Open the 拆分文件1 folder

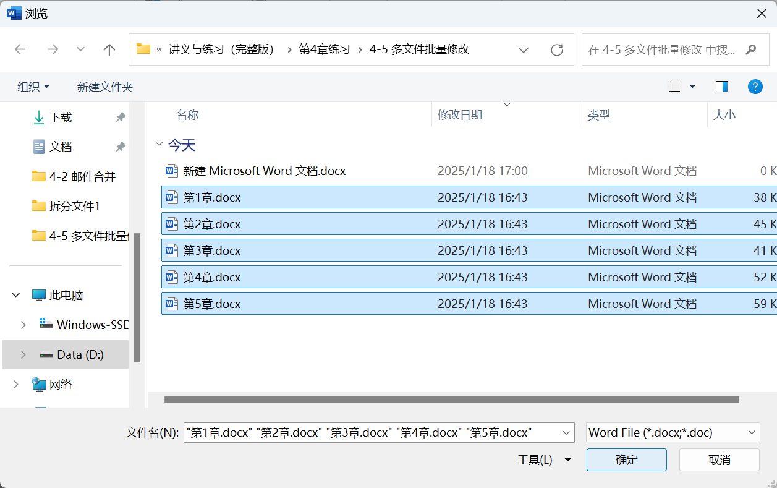(66, 206)
